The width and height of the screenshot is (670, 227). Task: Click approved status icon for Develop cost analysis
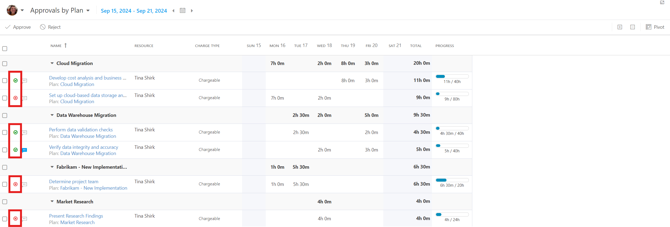16,81
